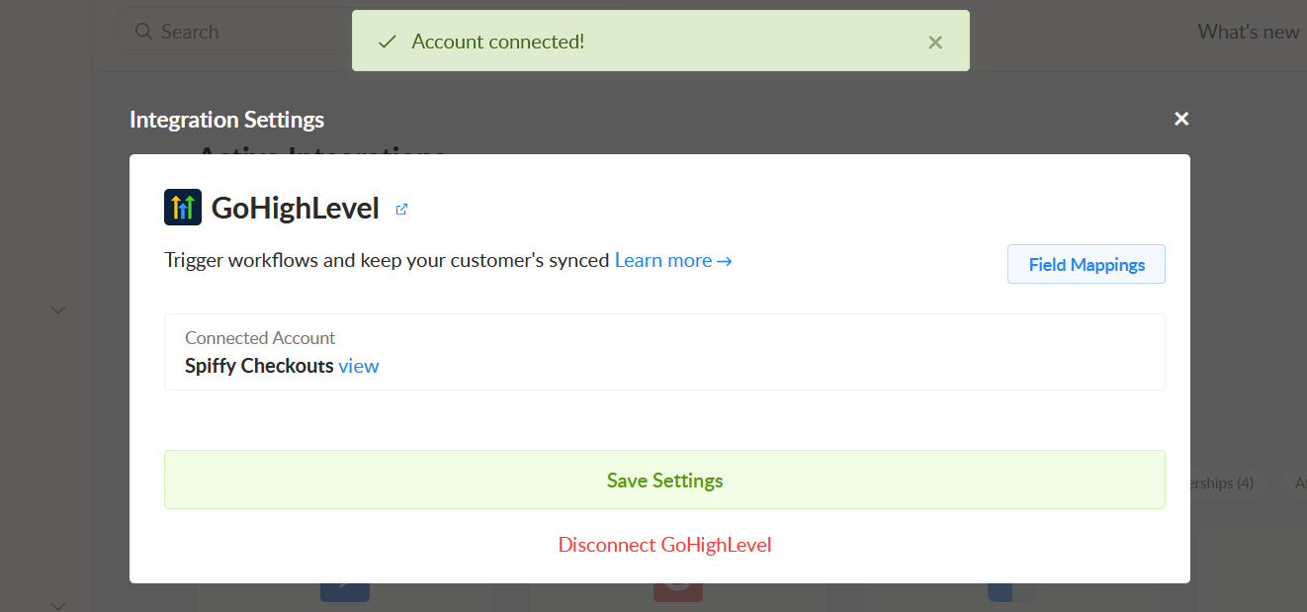1307x612 pixels.
Task: Dismiss the Account connected notification
Action: [x=935, y=42]
